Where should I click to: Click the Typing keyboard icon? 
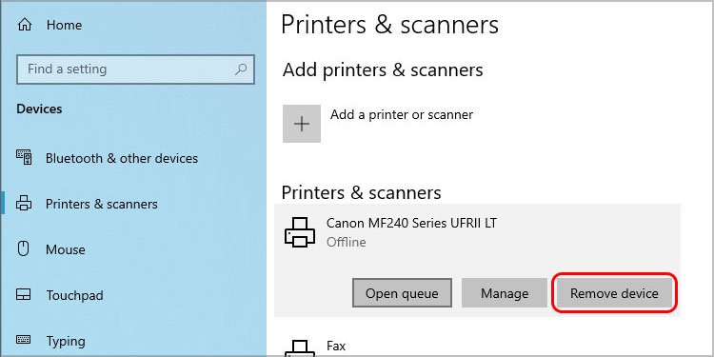24,340
